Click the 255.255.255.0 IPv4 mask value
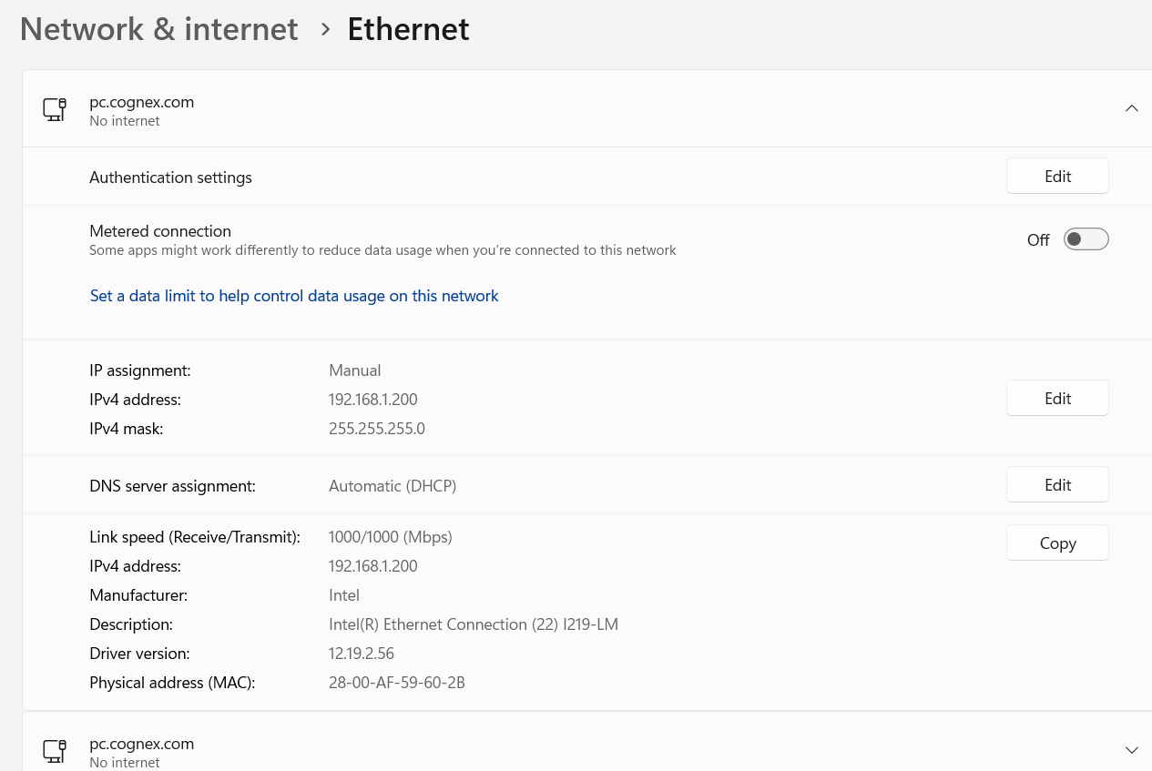This screenshot has height=771, width=1152. pyautogui.click(x=376, y=429)
